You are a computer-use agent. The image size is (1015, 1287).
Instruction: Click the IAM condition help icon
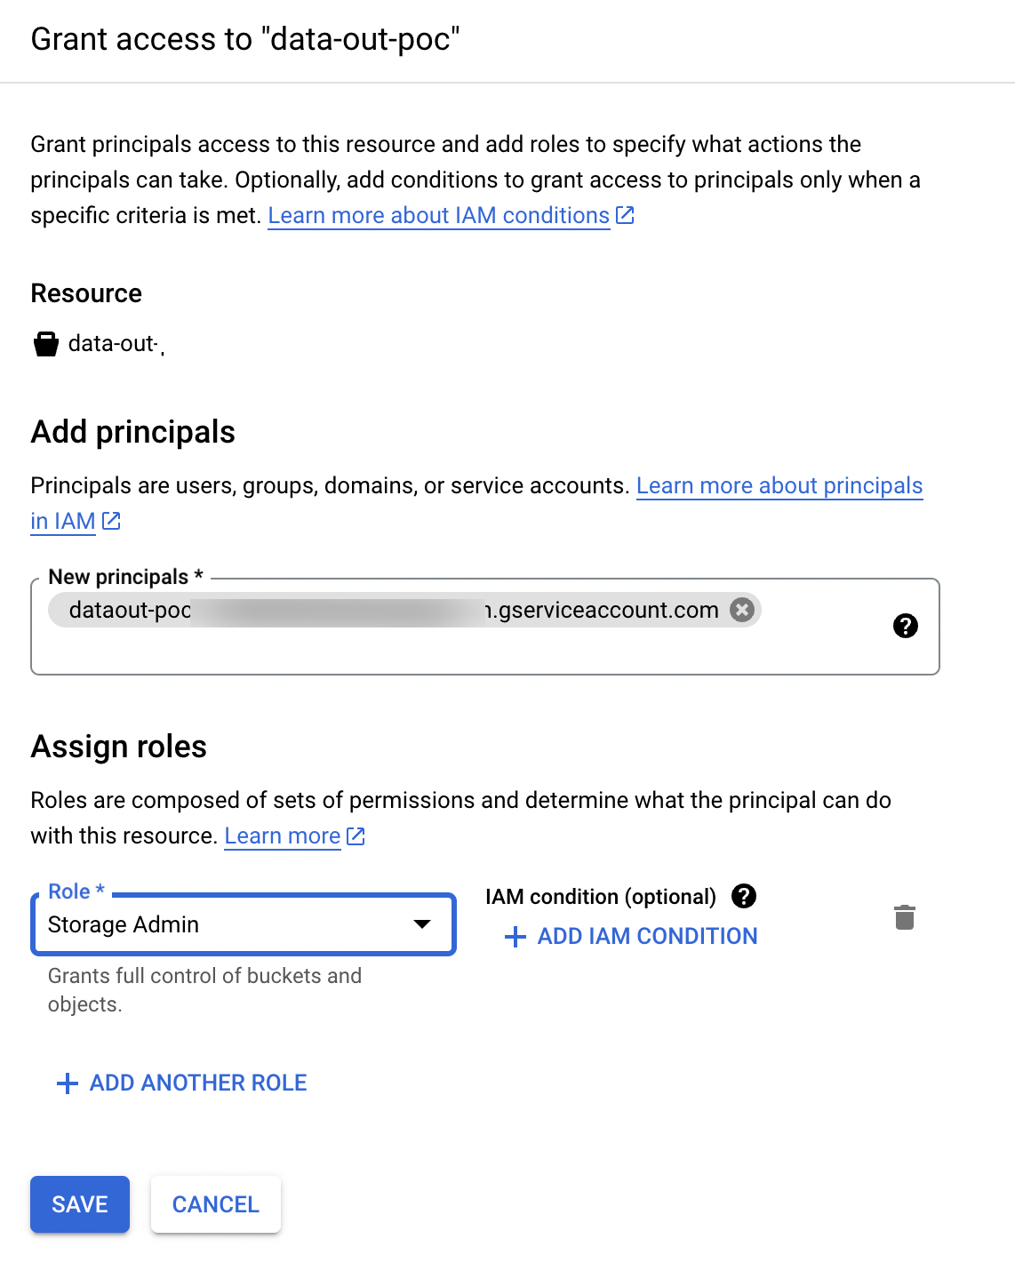point(744,896)
